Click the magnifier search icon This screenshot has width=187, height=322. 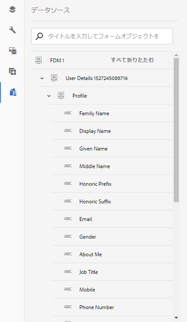click(39, 36)
